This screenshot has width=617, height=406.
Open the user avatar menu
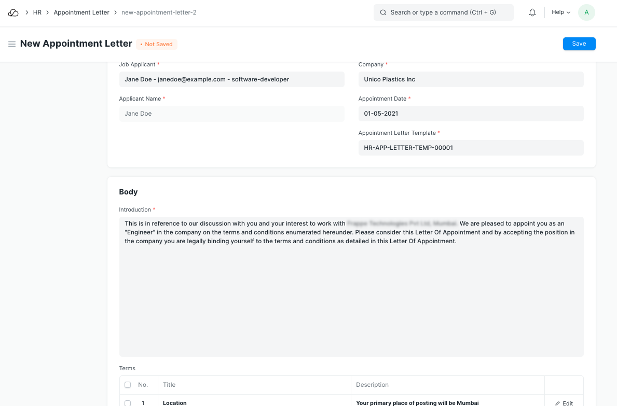(x=586, y=12)
